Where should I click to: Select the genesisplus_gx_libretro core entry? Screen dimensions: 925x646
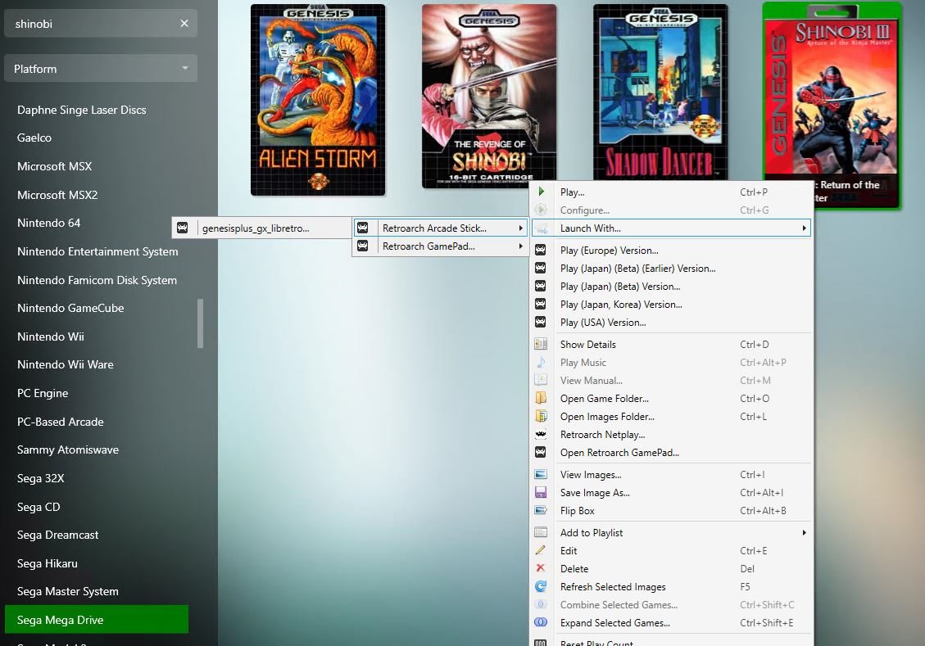click(262, 228)
